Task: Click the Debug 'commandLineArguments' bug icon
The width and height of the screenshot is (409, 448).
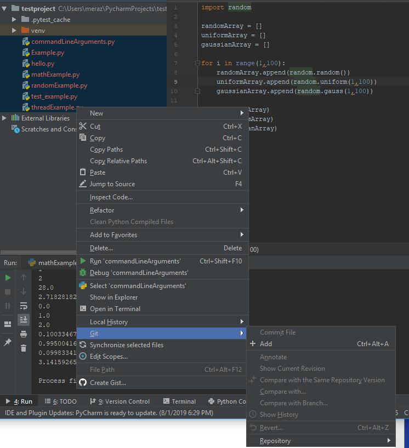Action: [x=83, y=273]
